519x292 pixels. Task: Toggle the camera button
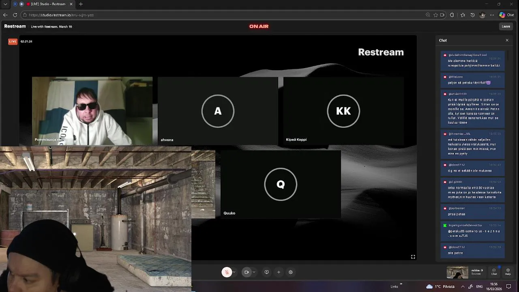coord(246,272)
